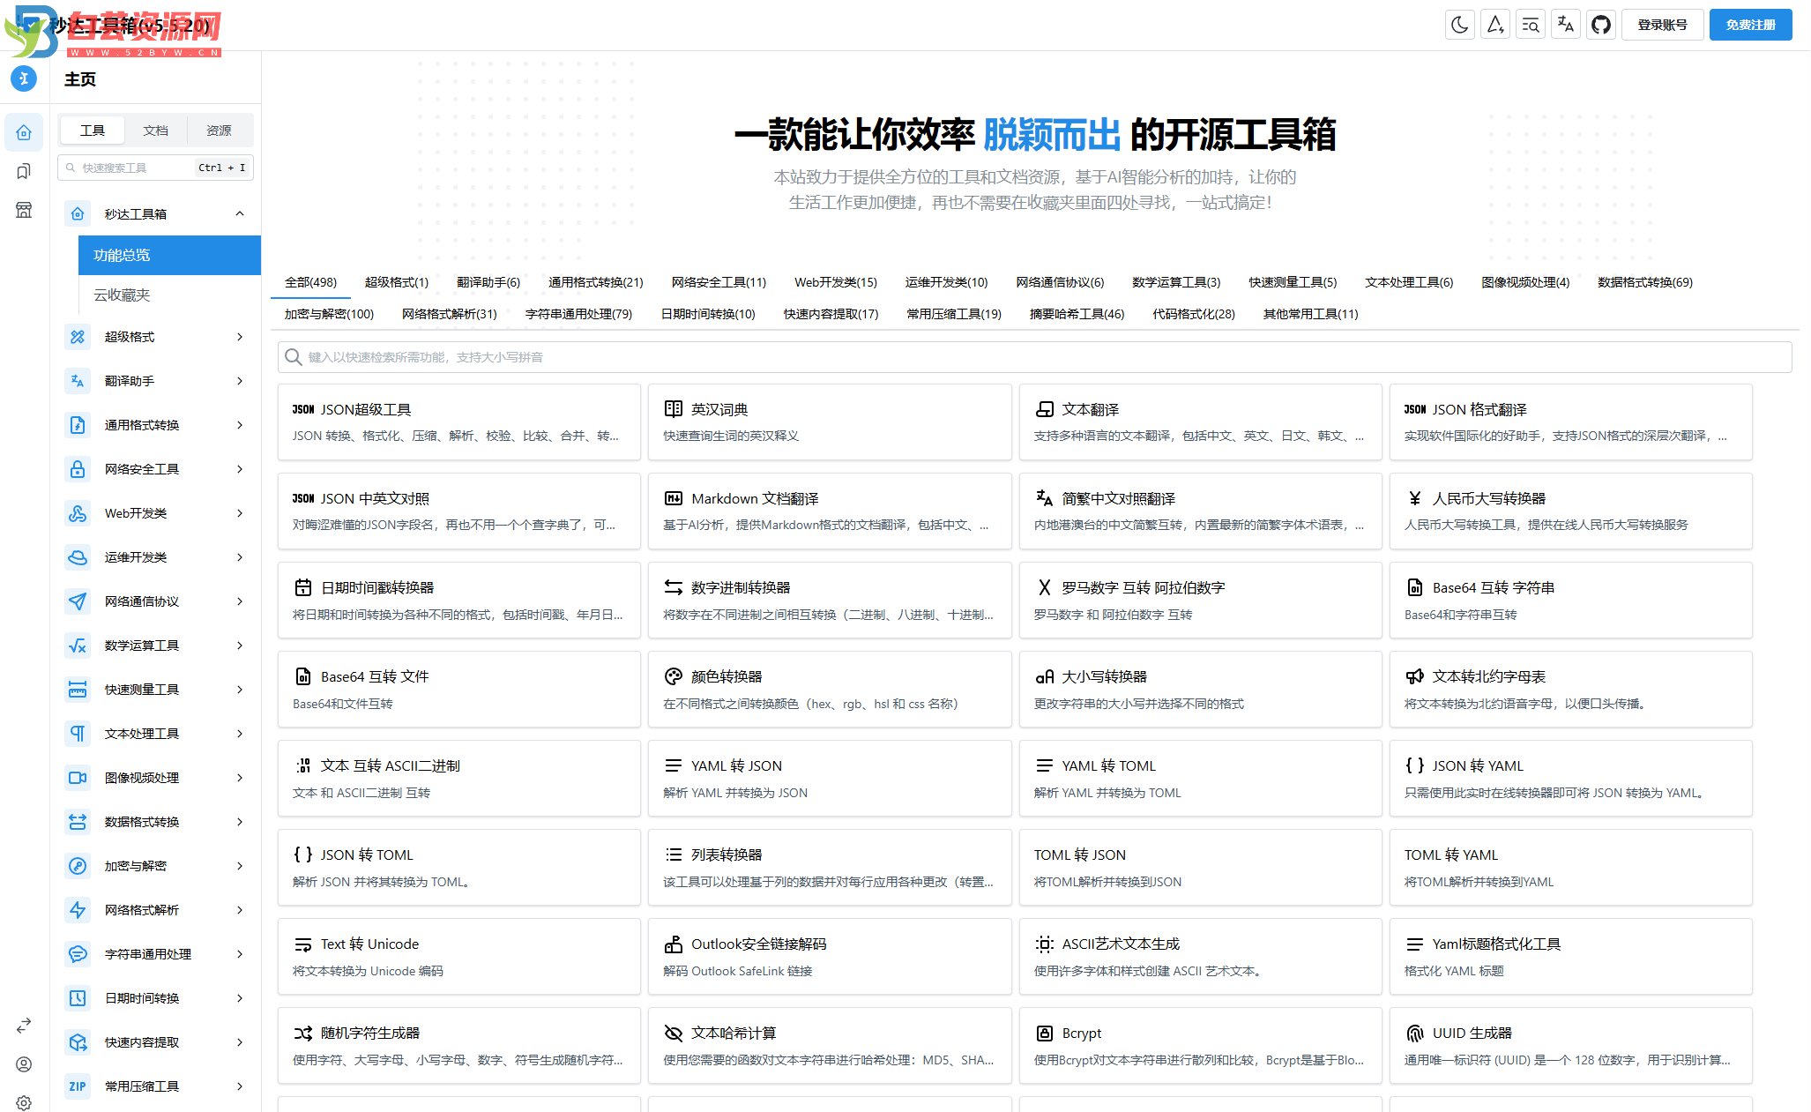Click the 网络格式解析 lightning icon in sidebar
Screen dimensions: 1811x1112
click(78, 910)
